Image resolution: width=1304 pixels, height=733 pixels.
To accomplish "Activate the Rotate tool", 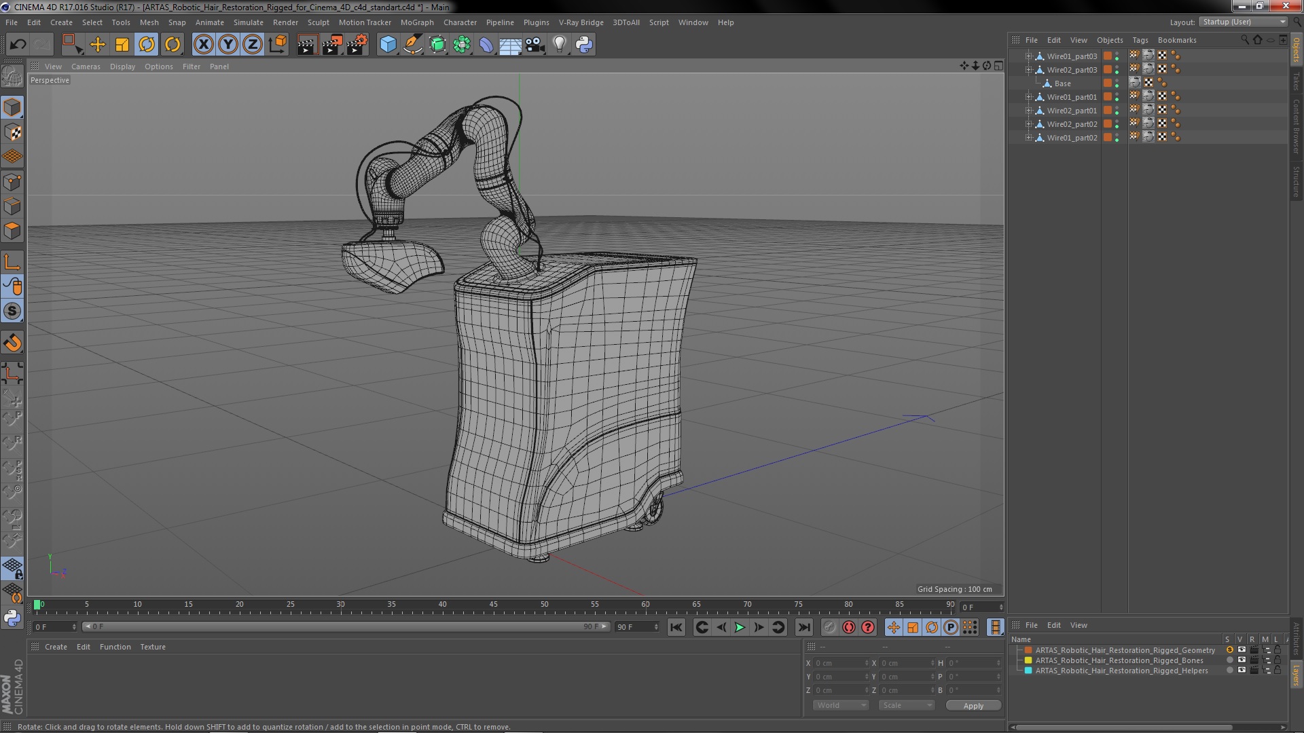I will [x=147, y=45].
